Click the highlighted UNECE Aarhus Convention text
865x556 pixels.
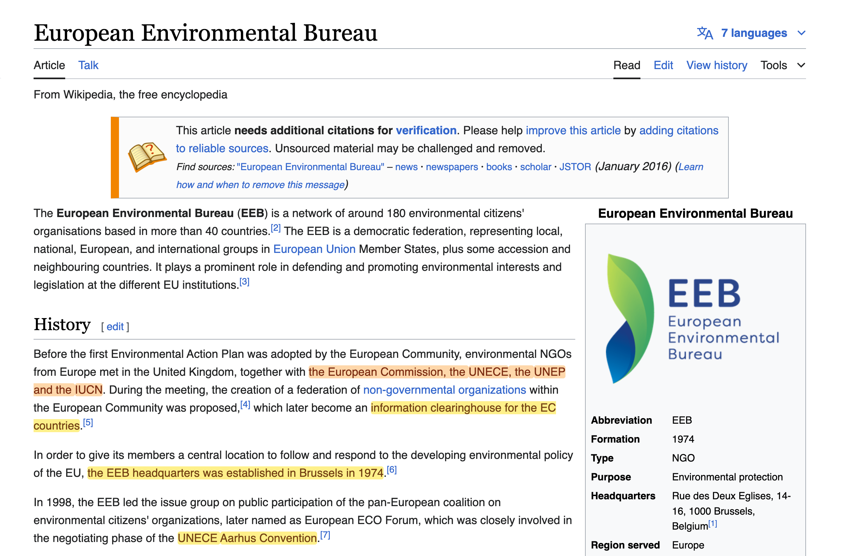(x=247, y=538)
